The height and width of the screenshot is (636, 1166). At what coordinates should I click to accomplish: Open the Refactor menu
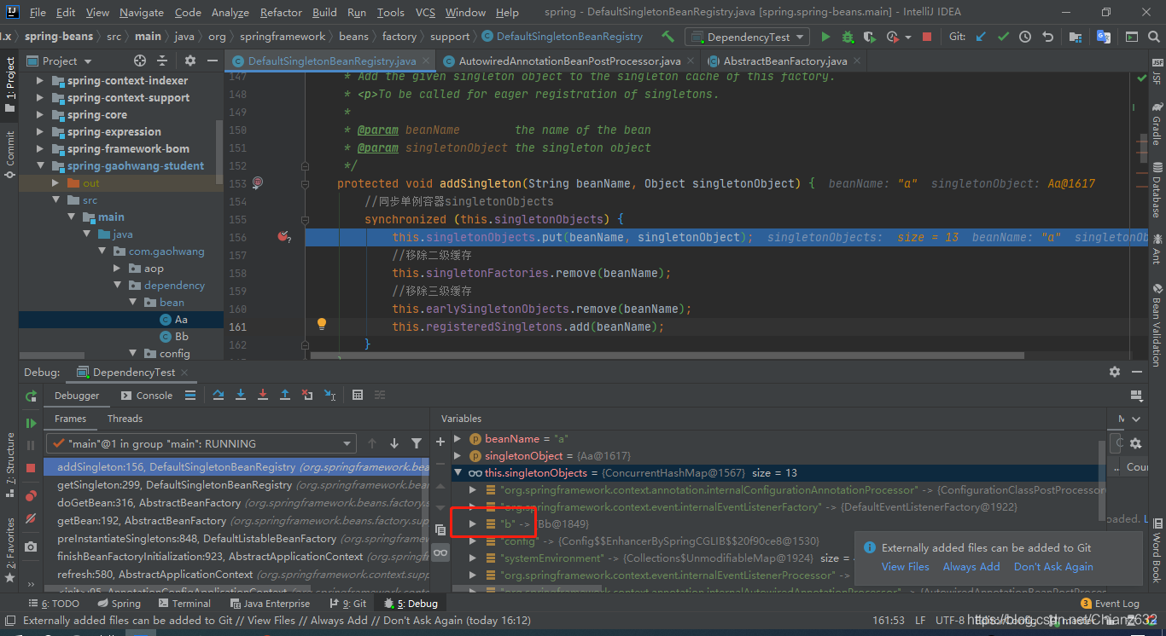(x=282, y=13)
